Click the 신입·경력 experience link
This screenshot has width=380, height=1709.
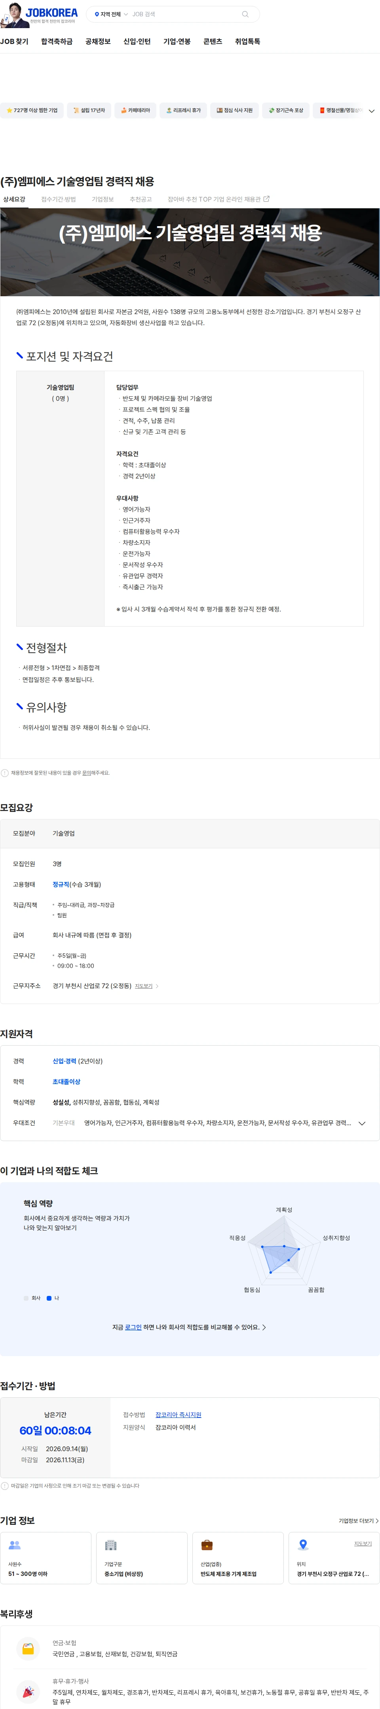click(x=65, y=1061)
